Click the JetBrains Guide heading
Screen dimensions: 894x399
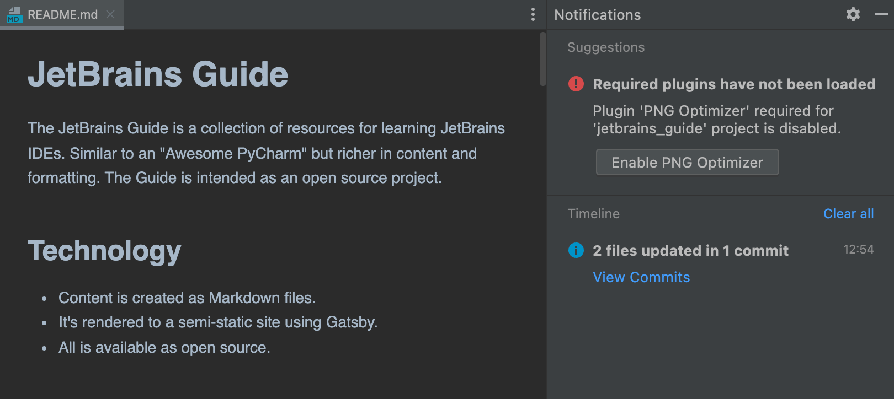[158, 74]
